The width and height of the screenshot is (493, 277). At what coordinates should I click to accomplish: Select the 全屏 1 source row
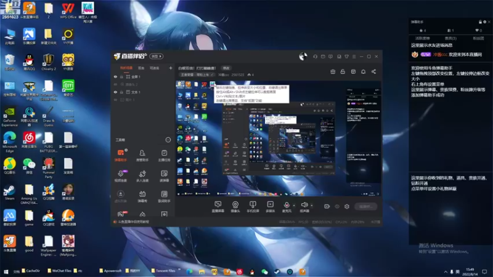[x=143, y=76]
